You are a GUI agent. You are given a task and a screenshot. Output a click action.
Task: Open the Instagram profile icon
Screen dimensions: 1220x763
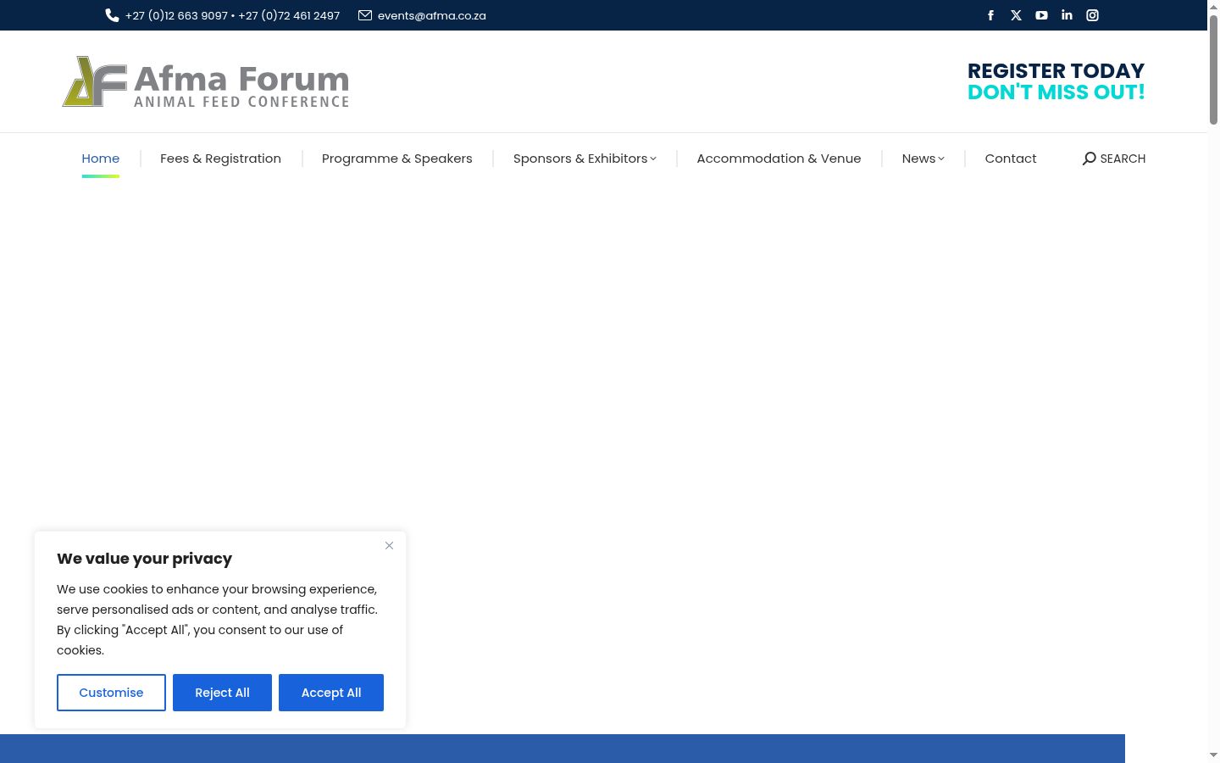click(x=1092, y=15)
